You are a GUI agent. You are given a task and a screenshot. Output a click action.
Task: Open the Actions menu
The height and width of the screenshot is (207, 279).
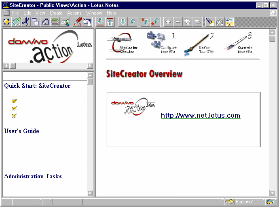point(74,13)
